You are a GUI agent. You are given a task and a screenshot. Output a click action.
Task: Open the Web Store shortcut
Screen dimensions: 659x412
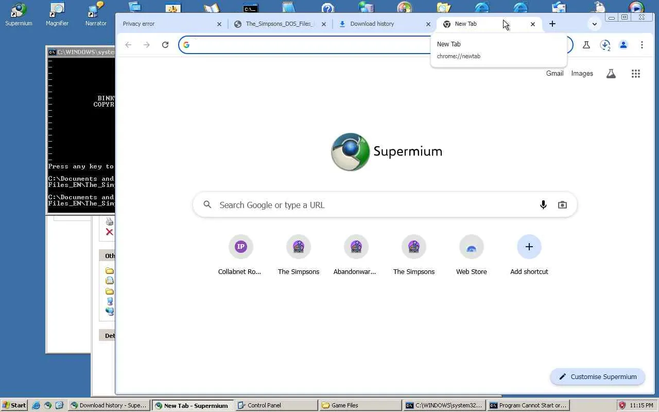[x=472, y=255]
